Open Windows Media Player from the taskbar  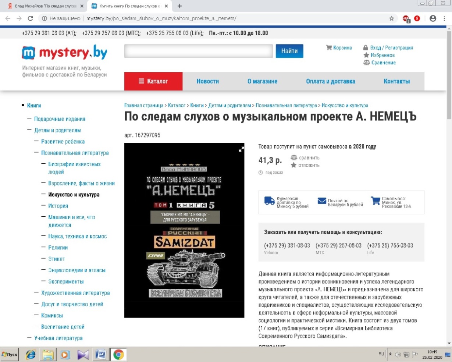point(65,355)
